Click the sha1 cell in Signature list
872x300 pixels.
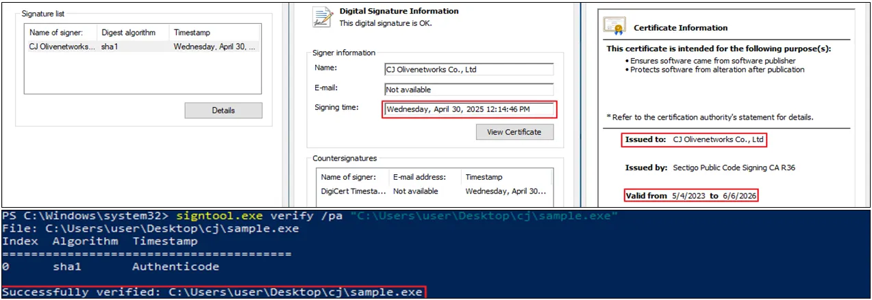(110, 46)
